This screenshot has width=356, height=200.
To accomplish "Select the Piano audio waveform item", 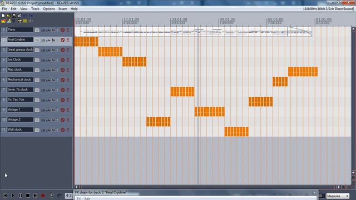I will 193,32.
